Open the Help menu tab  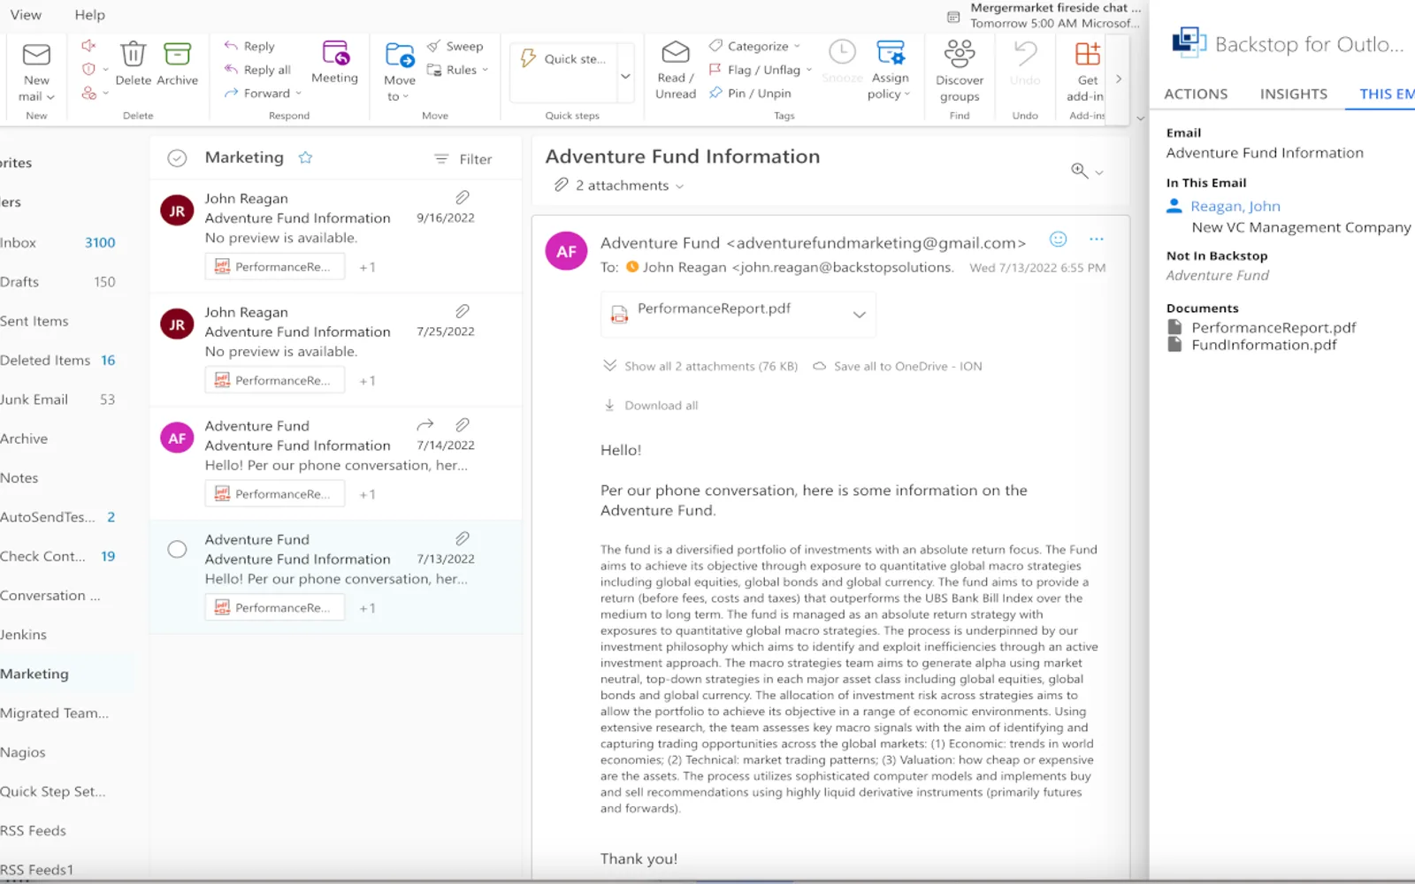89,14
